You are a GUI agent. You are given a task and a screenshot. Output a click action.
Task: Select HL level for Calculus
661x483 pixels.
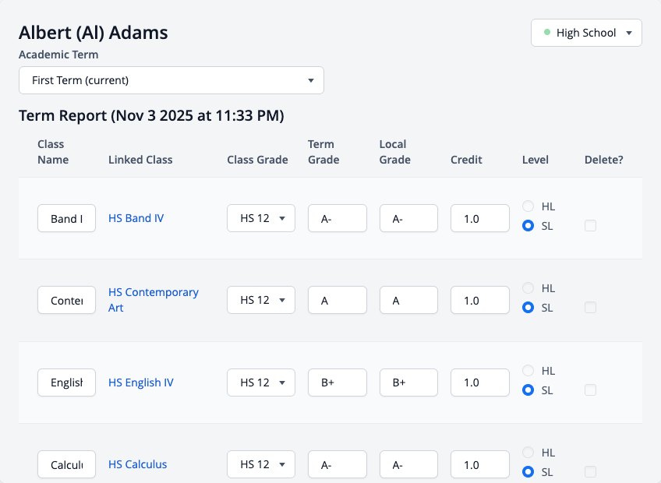(x=528, y=453)
